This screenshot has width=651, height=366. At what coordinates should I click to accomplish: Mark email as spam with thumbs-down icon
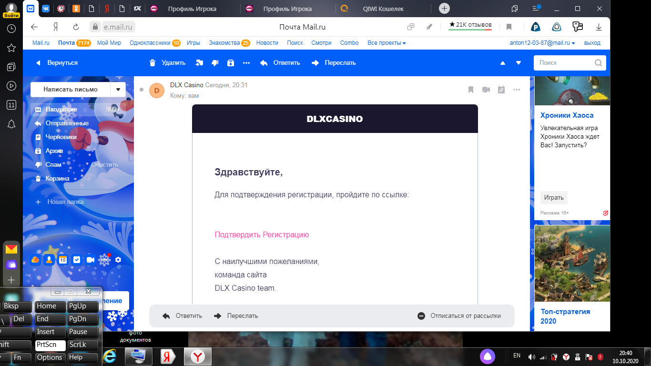(x=214, y=63)
